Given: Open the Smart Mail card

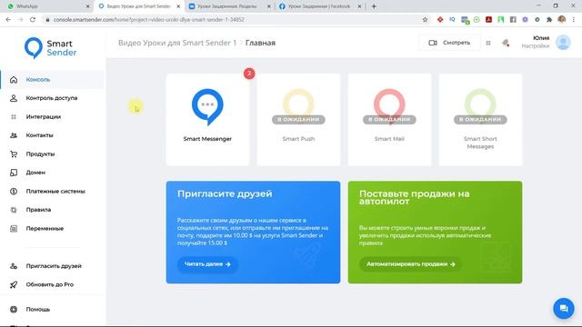Looking at the screenshot, I should (x=389, y=119).
